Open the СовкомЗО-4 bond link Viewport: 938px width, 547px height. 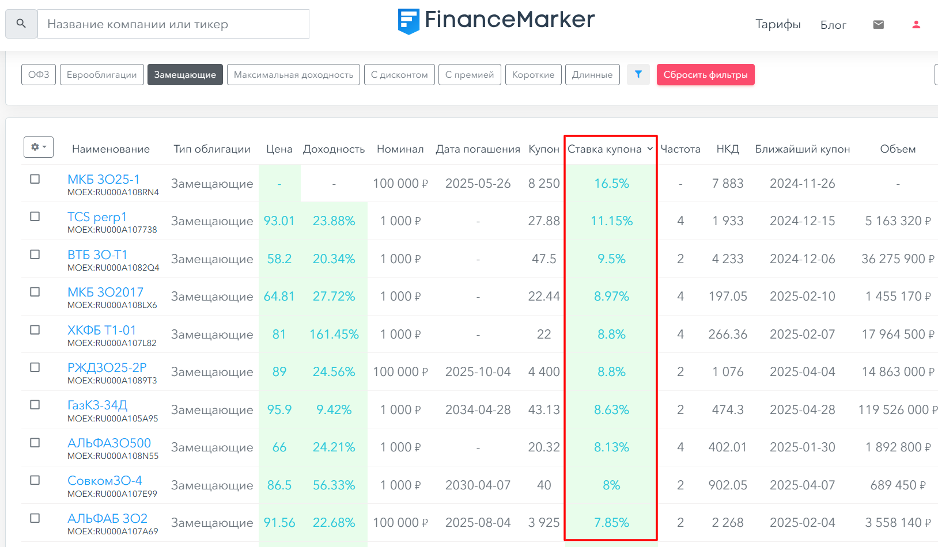[105, 480]
